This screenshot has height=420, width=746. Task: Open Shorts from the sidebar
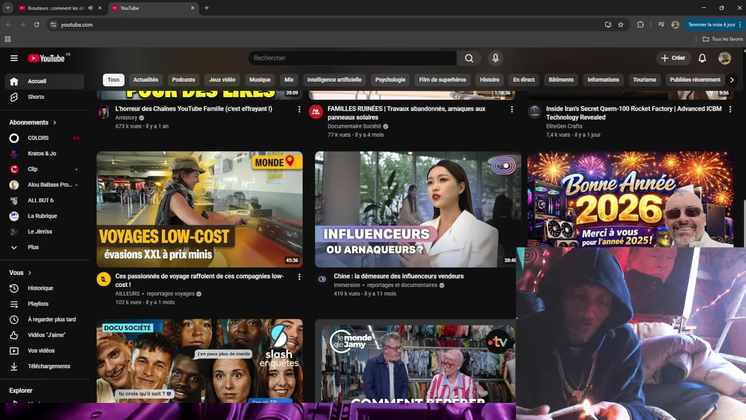pos(44,97)
